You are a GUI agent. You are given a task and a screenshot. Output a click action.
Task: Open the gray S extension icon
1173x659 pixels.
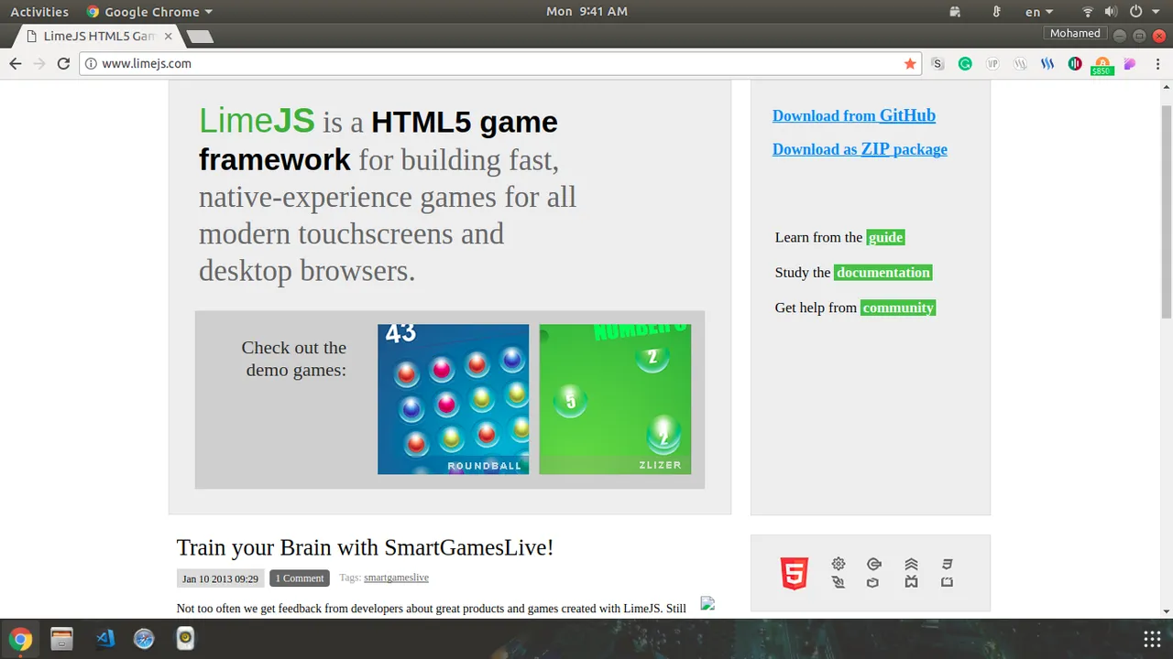[x=937, y=63]
